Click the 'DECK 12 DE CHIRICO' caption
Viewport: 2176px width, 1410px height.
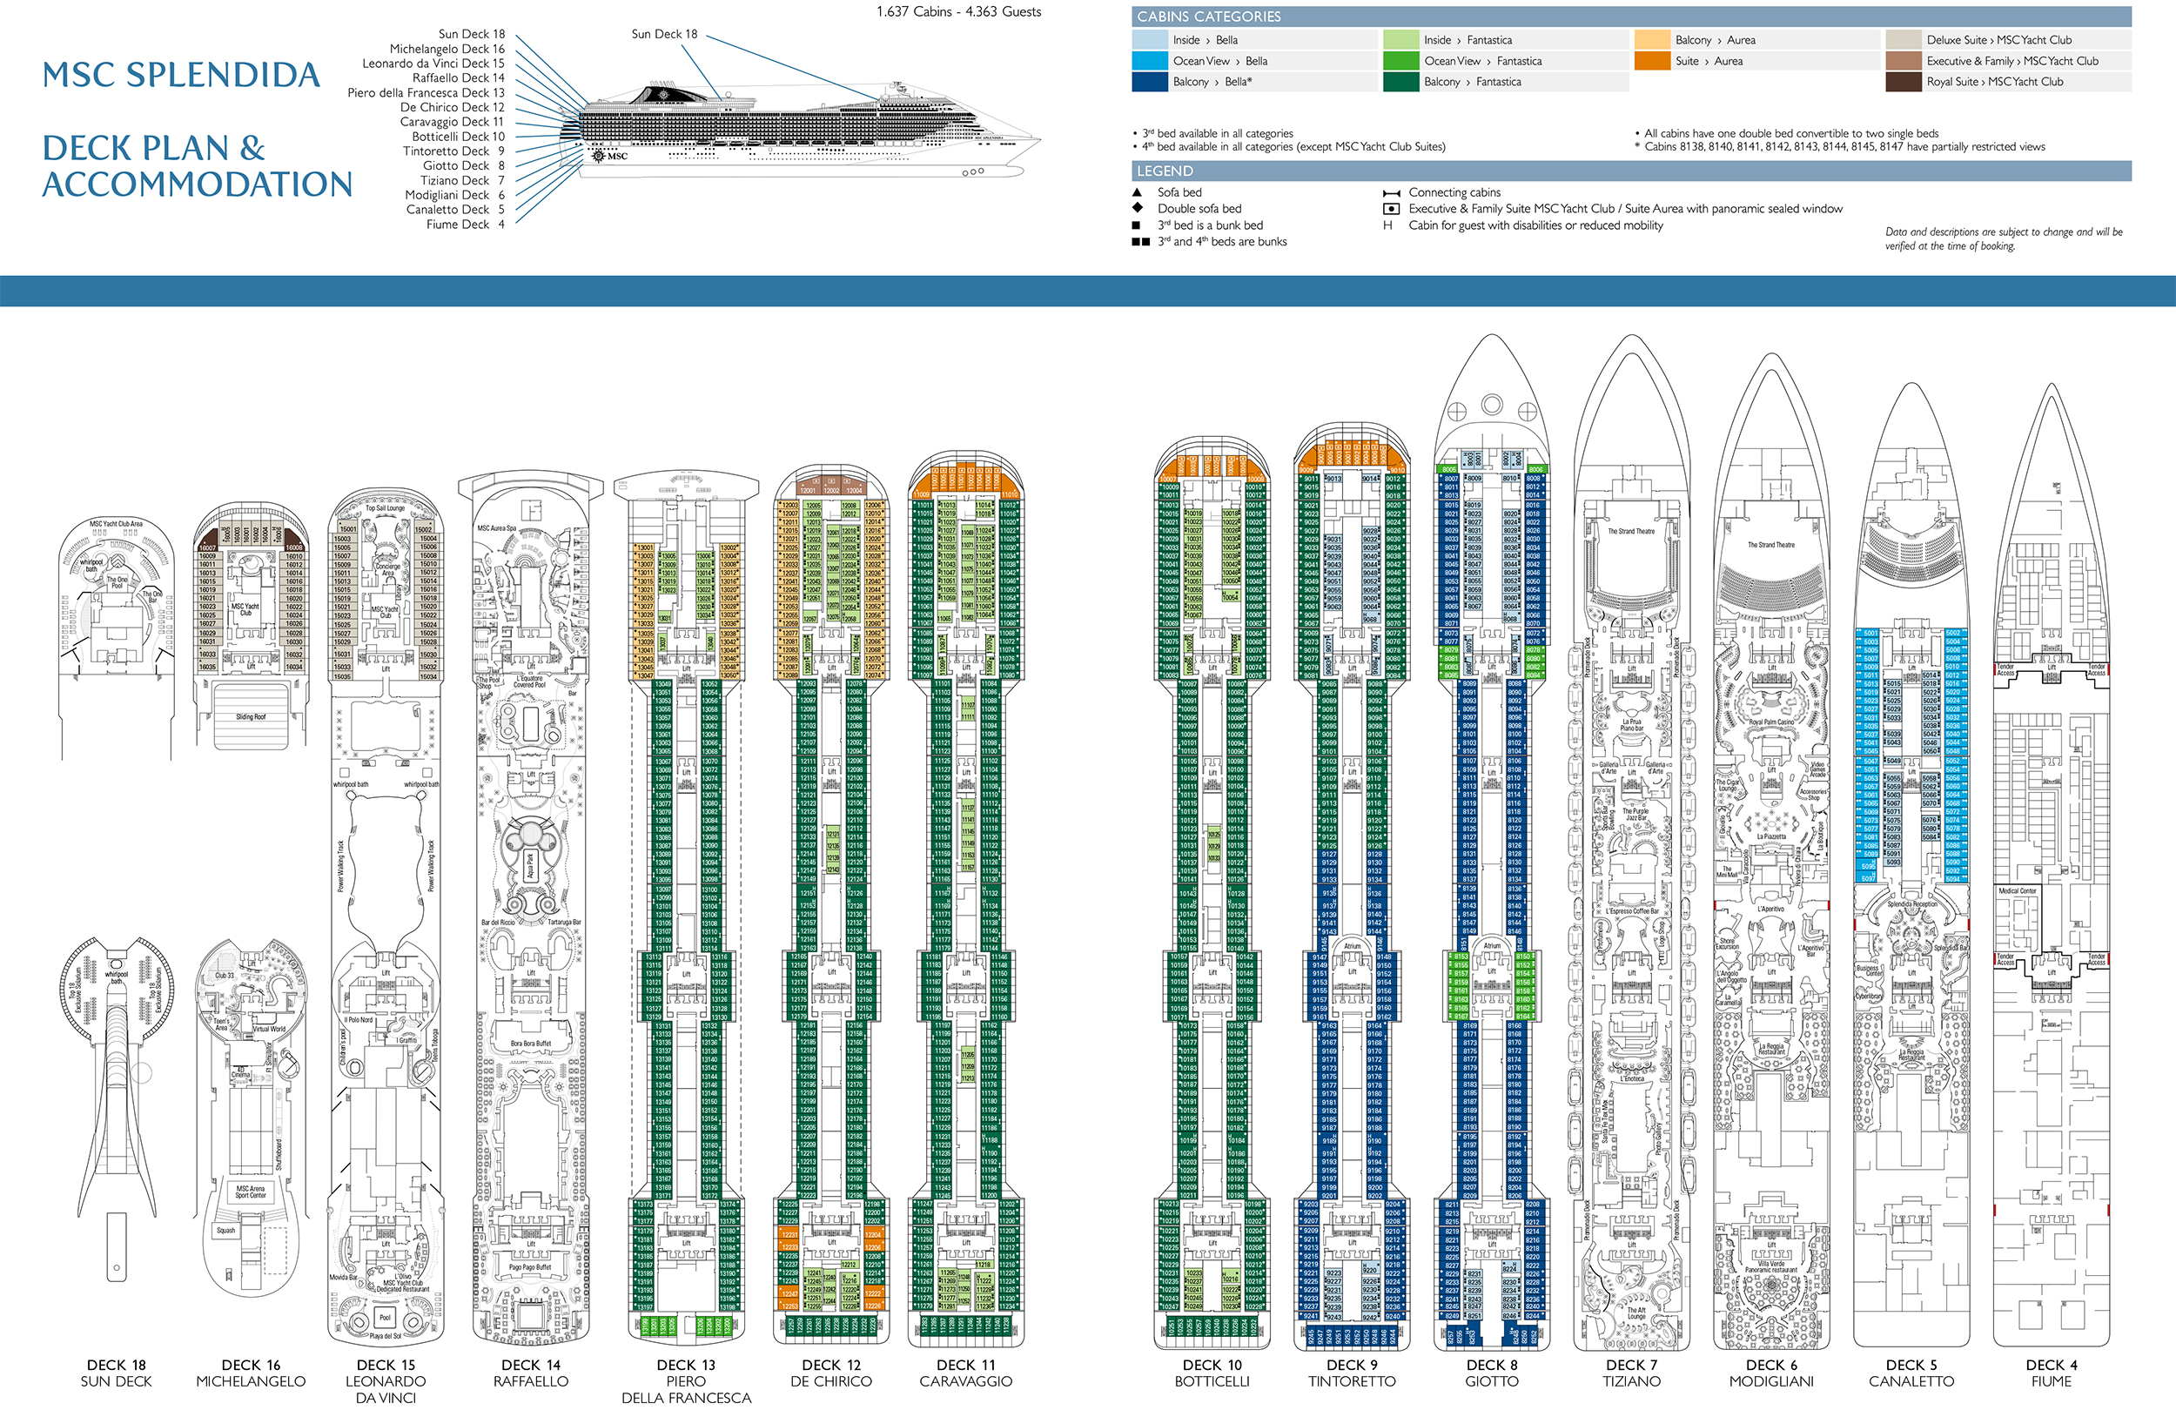click(x=831, y=1373)
